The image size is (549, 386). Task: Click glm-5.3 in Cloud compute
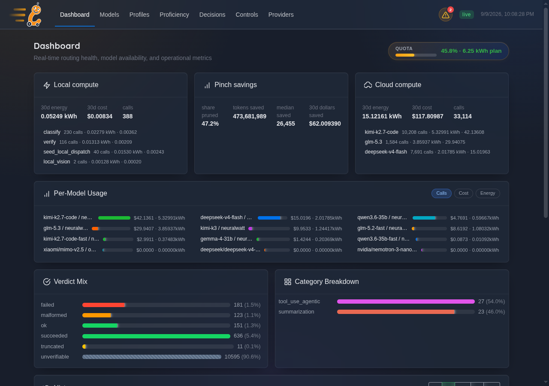[374, 142]
